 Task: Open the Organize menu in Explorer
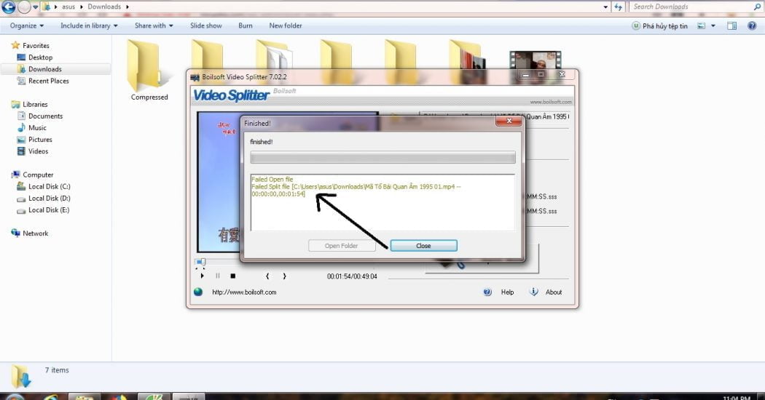point(27,26)
